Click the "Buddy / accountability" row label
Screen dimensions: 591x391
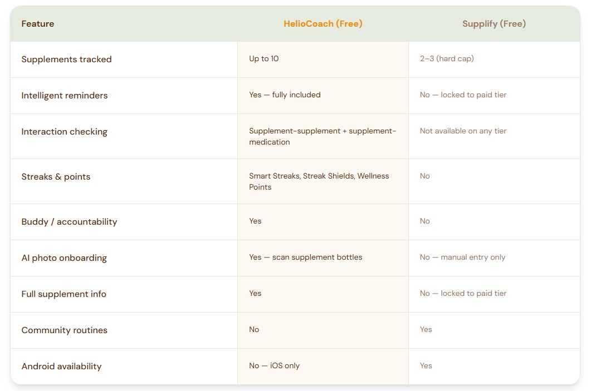pyautogui.click(x=69, y=222)
